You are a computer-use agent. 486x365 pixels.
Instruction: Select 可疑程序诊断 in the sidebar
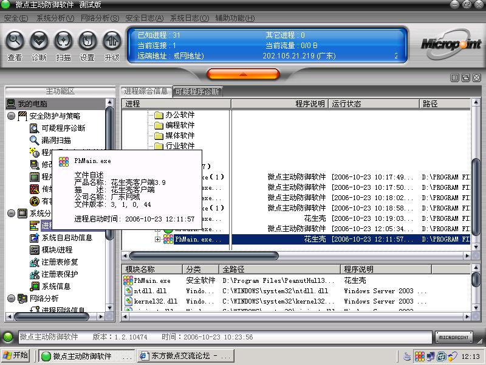(63, 128)
